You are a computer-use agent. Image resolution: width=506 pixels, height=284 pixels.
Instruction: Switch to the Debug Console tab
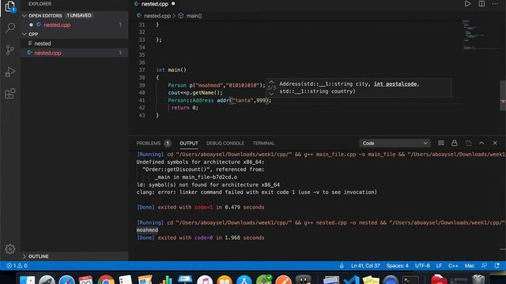pos(225,144)
